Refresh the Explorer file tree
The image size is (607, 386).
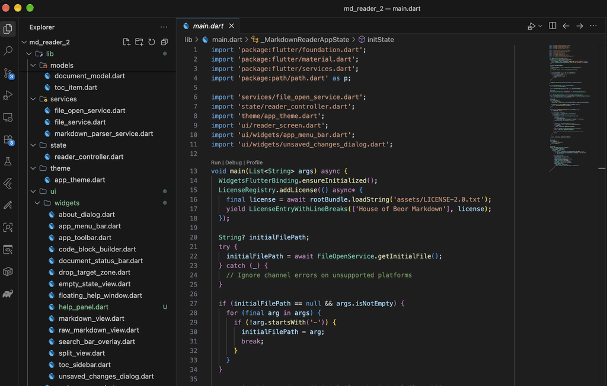pyautogui.click(x=152, y=42)
